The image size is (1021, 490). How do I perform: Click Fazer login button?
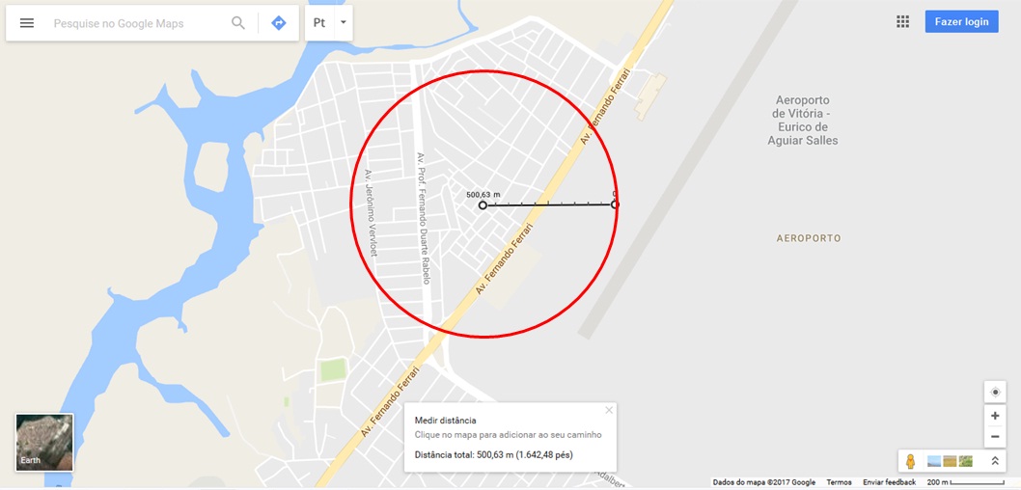[x=962, y=21]
